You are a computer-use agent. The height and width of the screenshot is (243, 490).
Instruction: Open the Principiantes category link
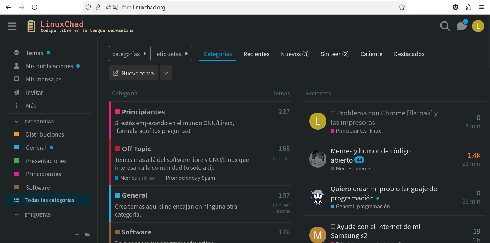click(x=143, y=112)
